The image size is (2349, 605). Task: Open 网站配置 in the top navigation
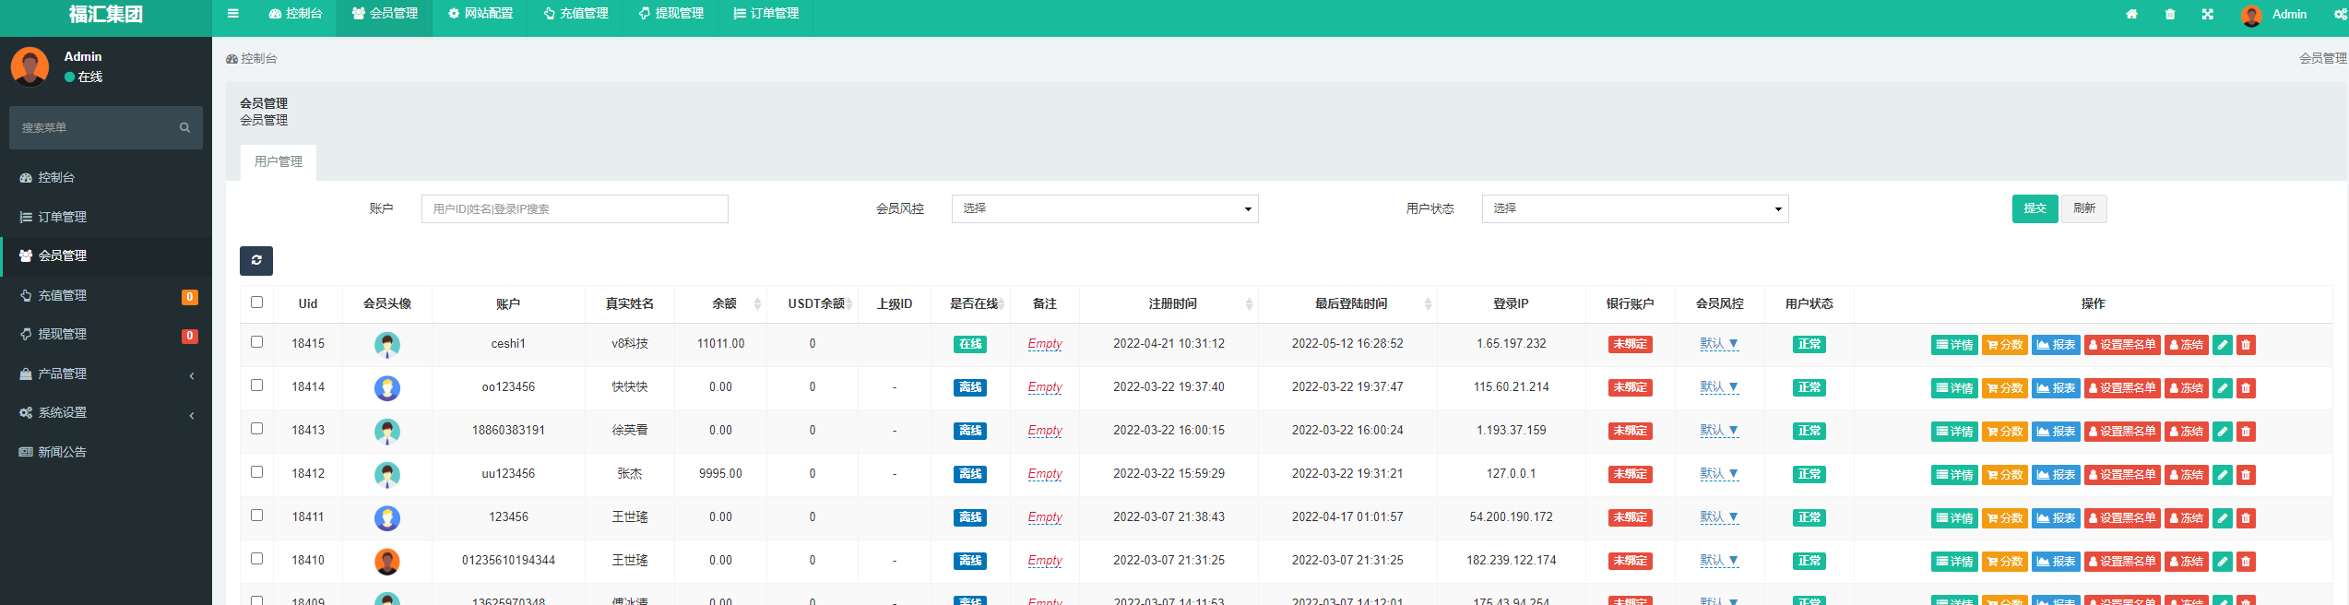[x=480, y=14]
